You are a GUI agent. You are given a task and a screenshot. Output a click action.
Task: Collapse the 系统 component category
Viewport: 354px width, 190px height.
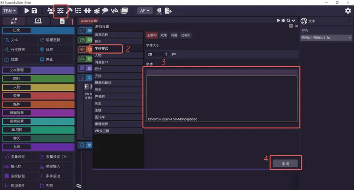click(38, 147)
